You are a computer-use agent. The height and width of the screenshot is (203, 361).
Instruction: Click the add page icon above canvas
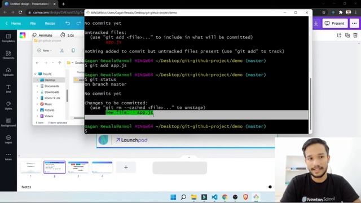(x=339, y=35)
